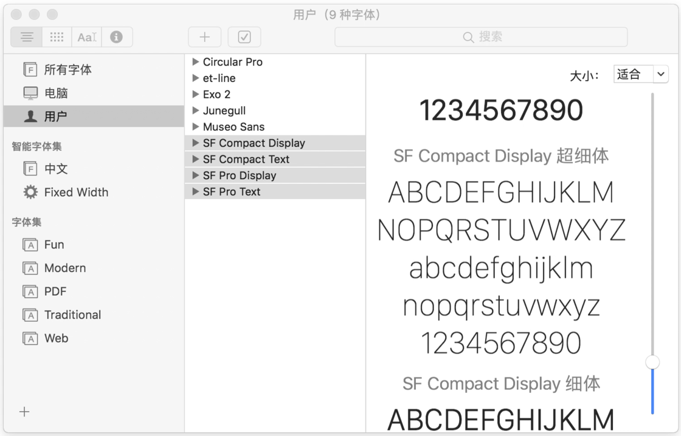Adjust the font size slider handle
Image resolution: width=681 pixels, height=436 pixels.
pyautogui.click(x=652, y=362)
